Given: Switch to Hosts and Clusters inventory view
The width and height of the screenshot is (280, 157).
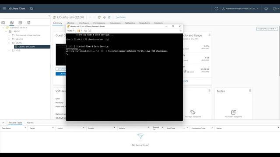Looking at the screenshot, I should tap(3, 23).
